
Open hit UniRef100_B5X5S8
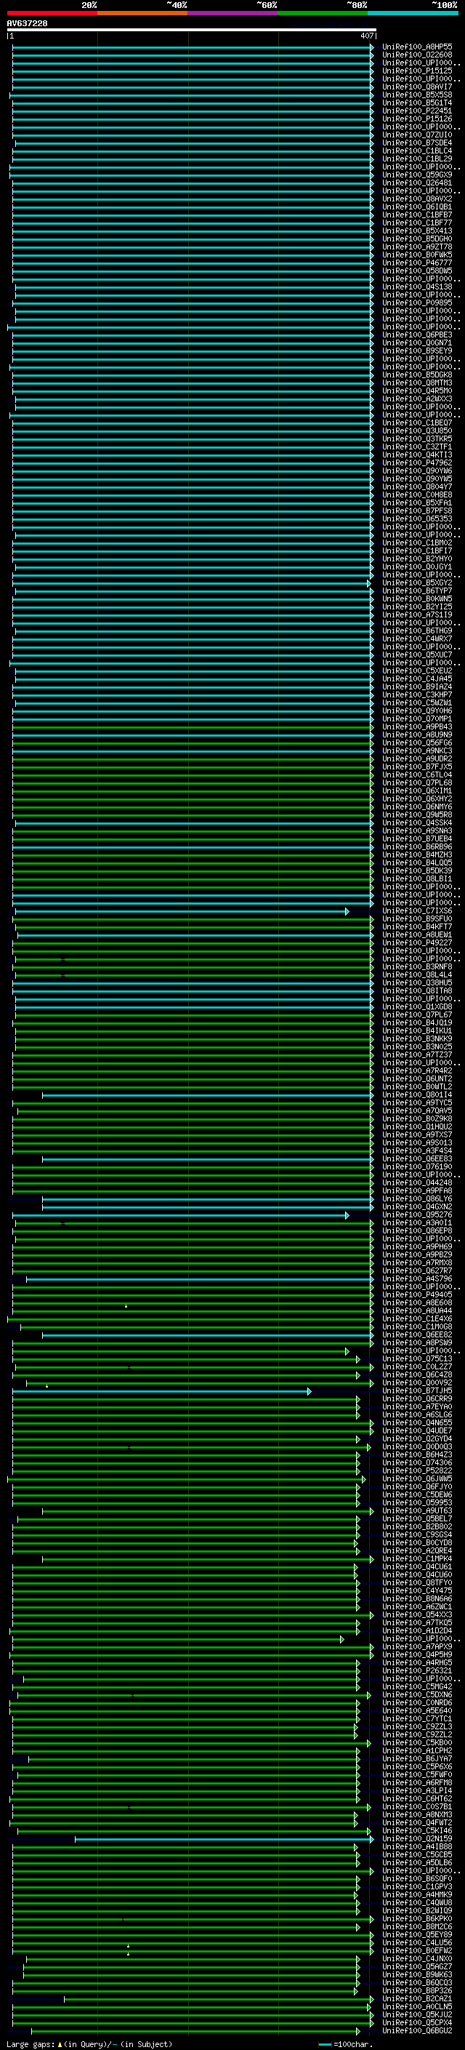417,95
